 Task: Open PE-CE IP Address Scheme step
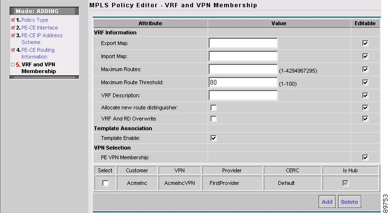tap(42, 39)
